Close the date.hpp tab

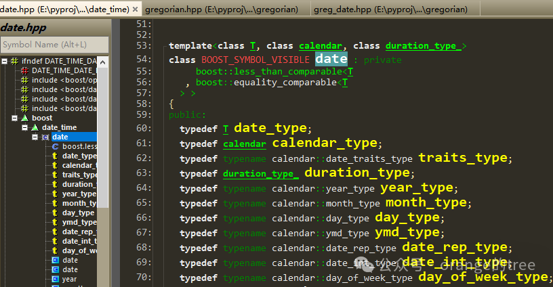135,9
